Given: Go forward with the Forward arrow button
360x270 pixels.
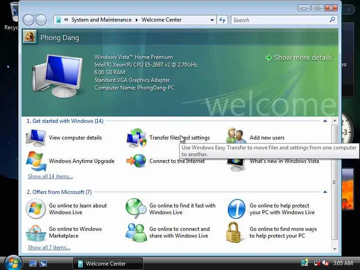Looking at the screenshot, I should (41, 20).
